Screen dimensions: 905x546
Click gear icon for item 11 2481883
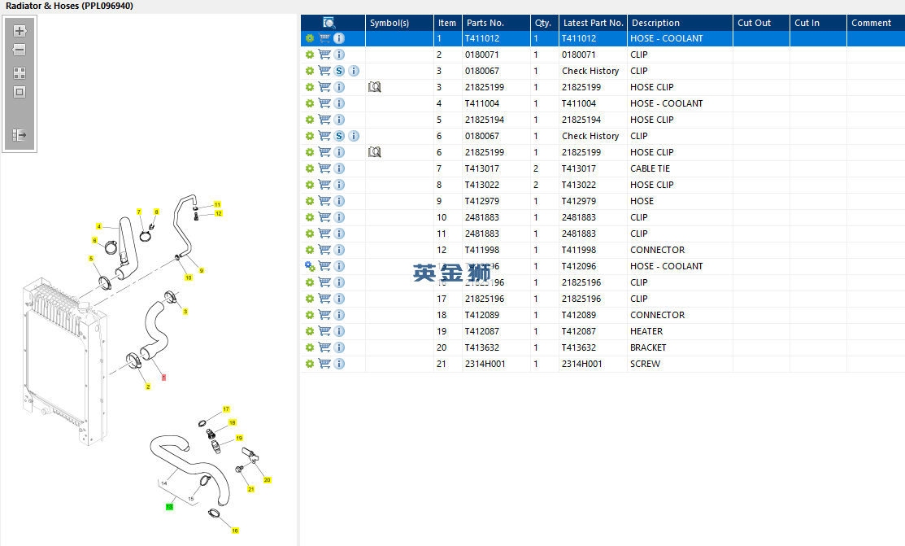tap(310, 234)
